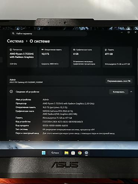Screen dimensions: 138x184
Task: Click the info icon beside 'Сведения об устройстве'
Action: pos(11,91)
